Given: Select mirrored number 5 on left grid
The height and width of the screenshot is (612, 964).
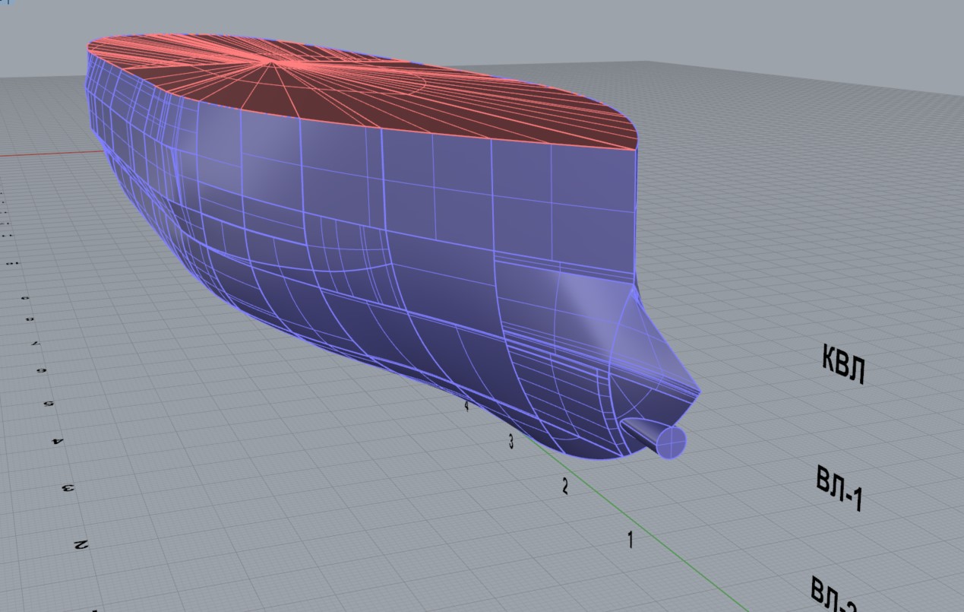Looking at the screenshot, I should tap(49, 404).
